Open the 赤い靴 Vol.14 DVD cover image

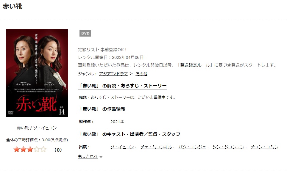point(37,73)
